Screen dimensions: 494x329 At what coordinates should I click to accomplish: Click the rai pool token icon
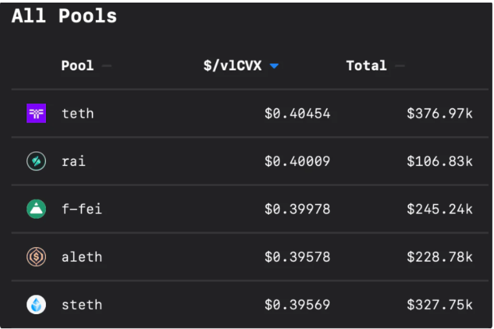[x=36, y=161]
